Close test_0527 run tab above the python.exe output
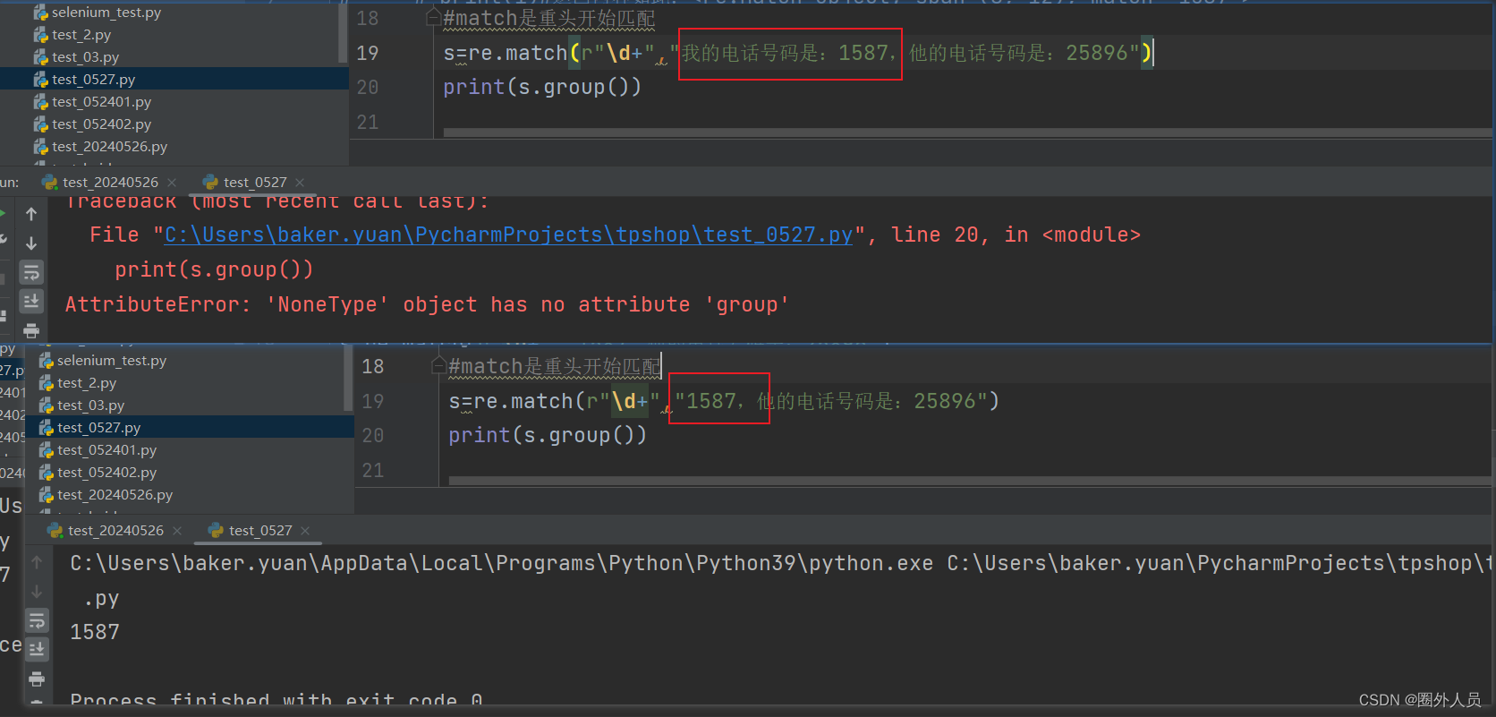 305,531
